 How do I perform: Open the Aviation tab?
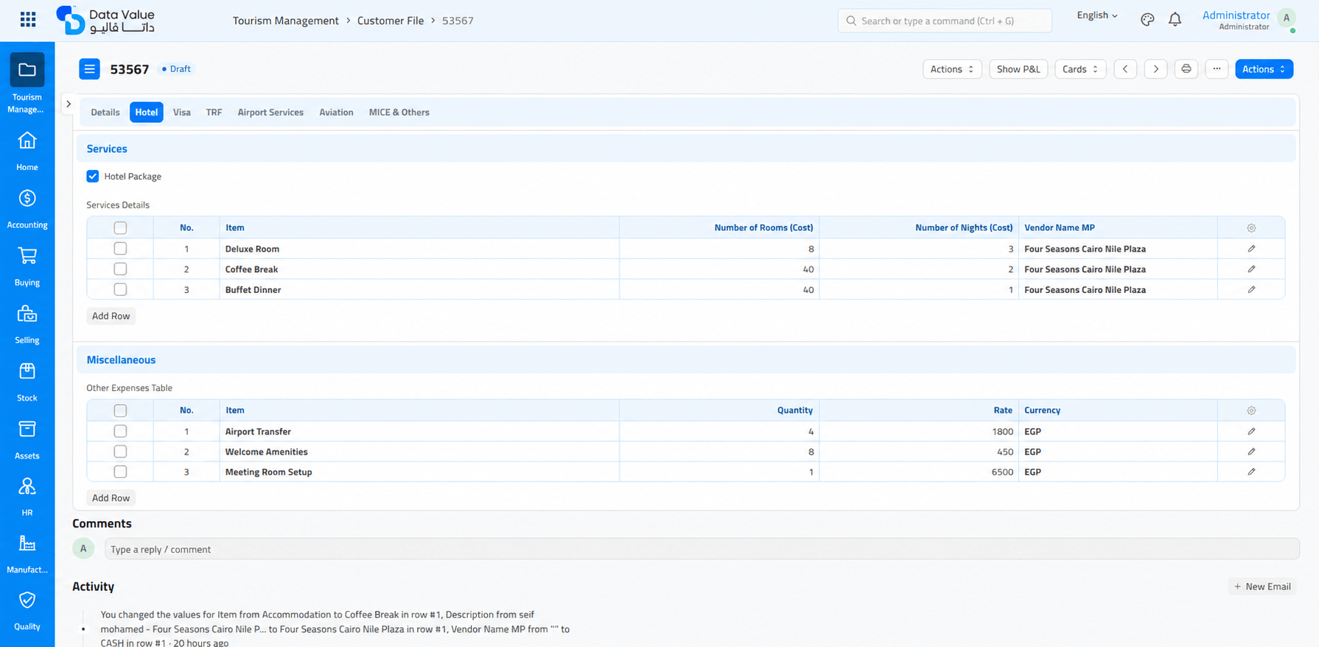point(336,113)
